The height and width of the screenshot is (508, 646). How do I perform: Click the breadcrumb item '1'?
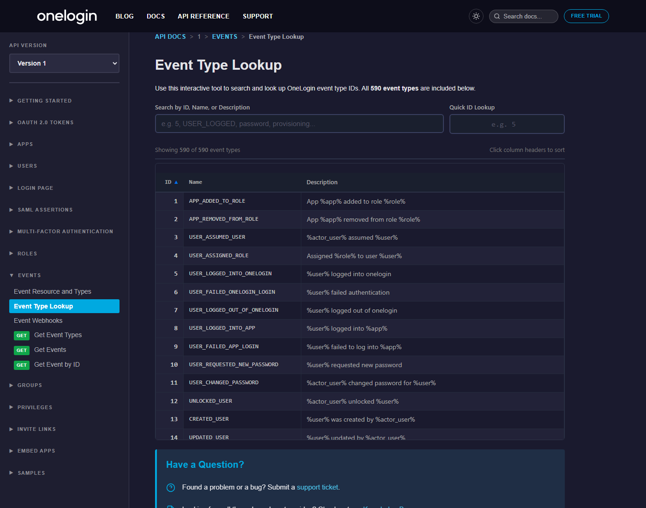point(199,36)
